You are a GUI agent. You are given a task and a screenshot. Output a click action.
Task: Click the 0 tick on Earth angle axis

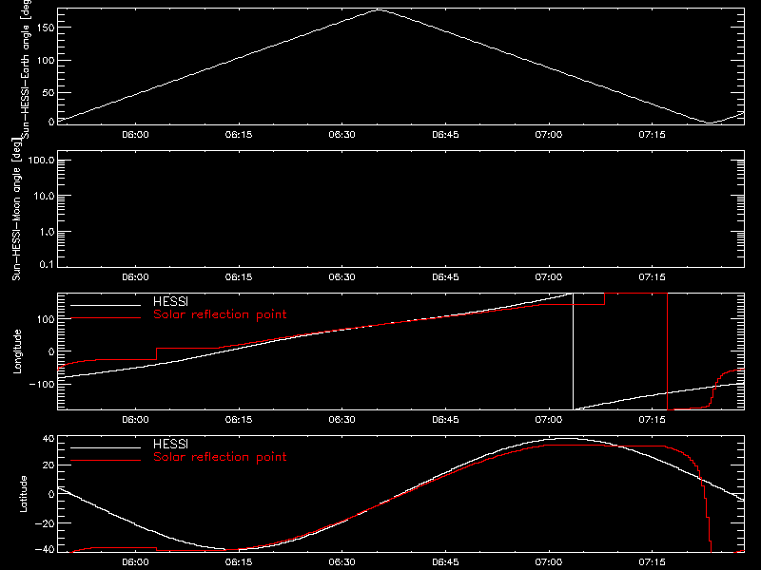tap(51, 122)
